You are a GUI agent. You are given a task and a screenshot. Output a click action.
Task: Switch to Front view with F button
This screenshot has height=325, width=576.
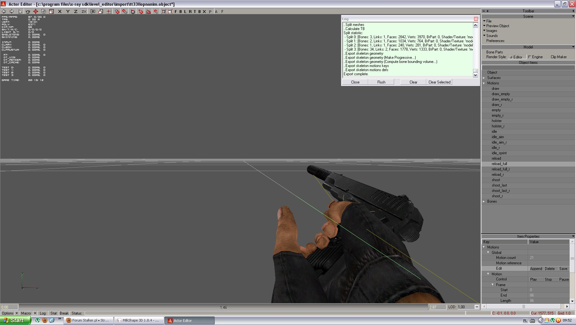(x=176, y=11)
